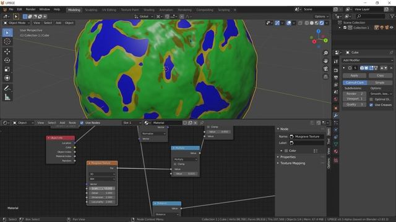The width and height of the screenshot is (396, 222).
Task: Open the Scene properties tab
Action: pos(336,92)
